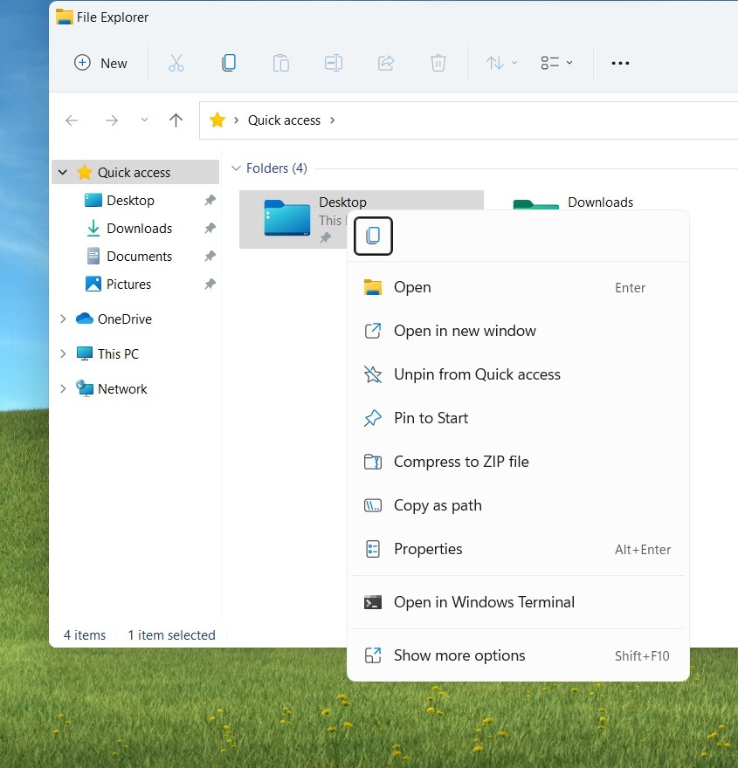Expand the Network tree node
Screen dimensions: 738x768
[63, 389]
